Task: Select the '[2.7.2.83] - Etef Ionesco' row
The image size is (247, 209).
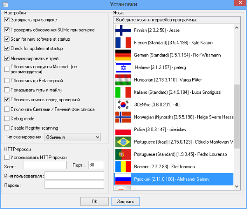Action: point(174,167)
